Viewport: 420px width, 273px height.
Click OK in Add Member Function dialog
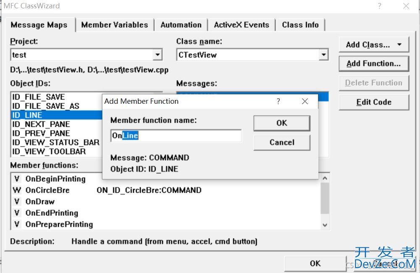tap(282, 123)
